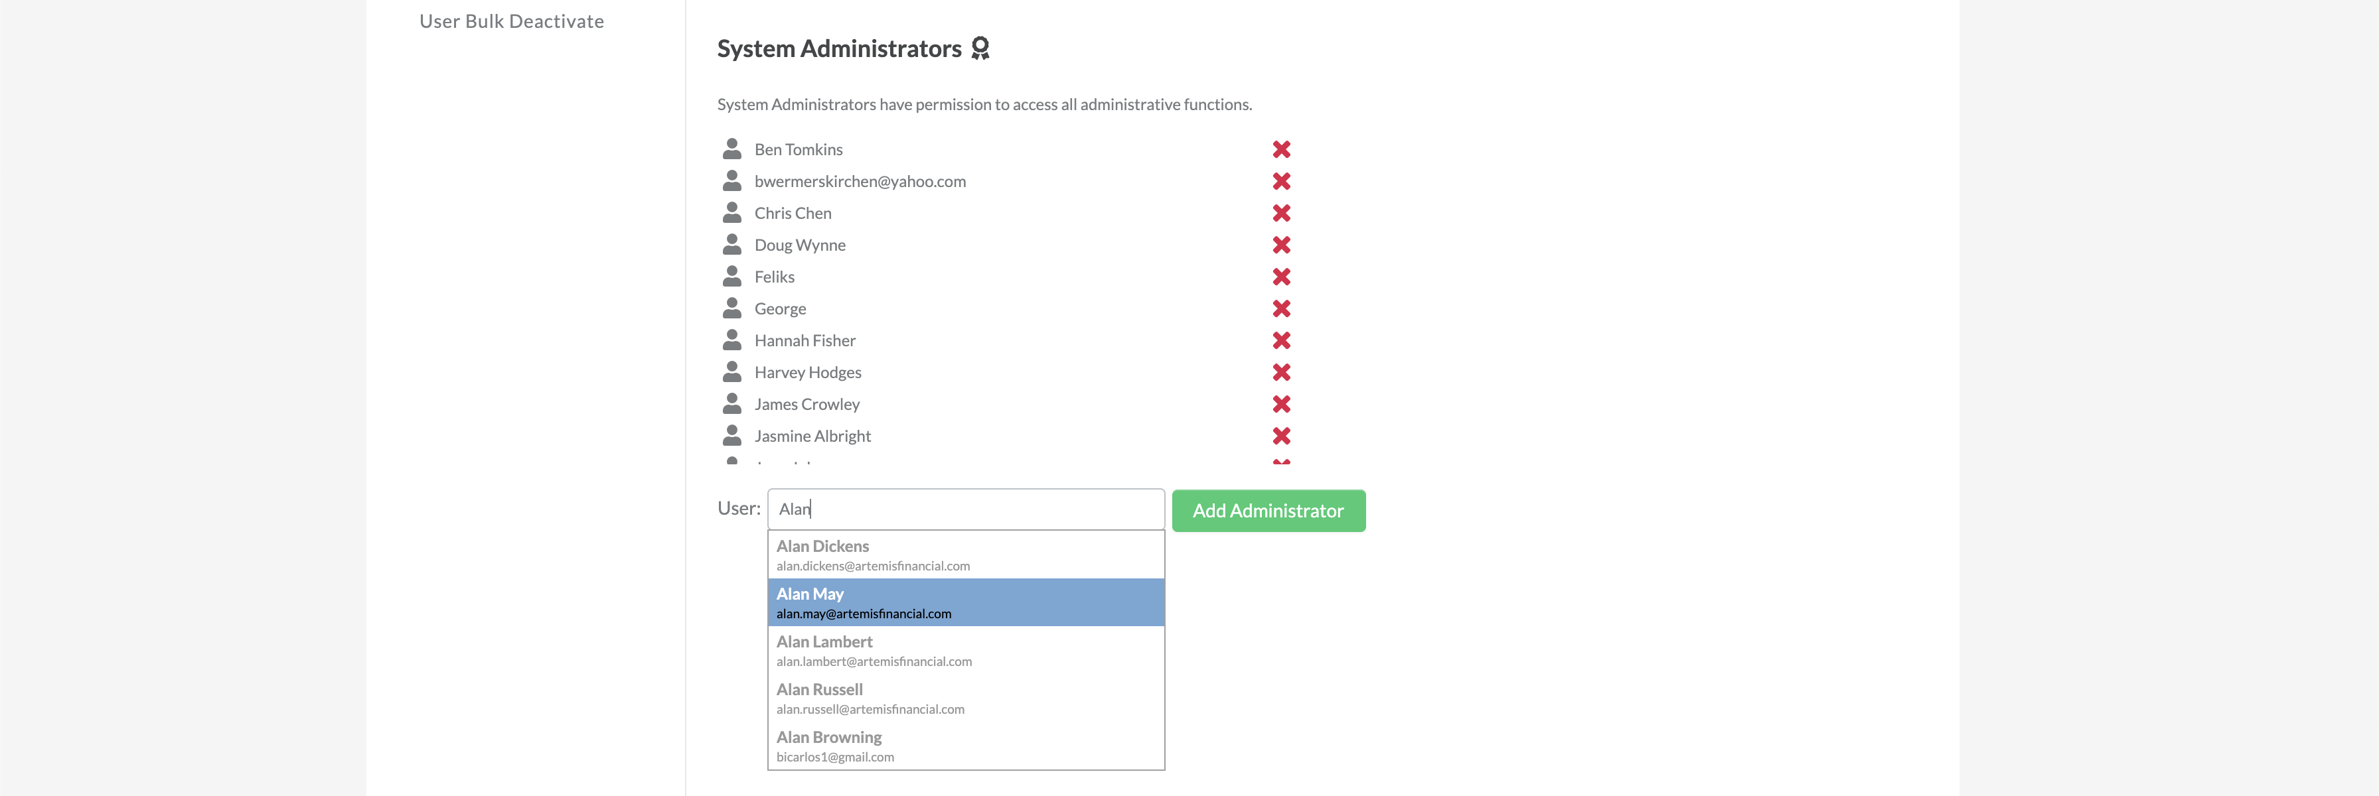
Task: Choose highlighted Alan May suggestion
Action: pyautogui.click(x=966, y=603)
